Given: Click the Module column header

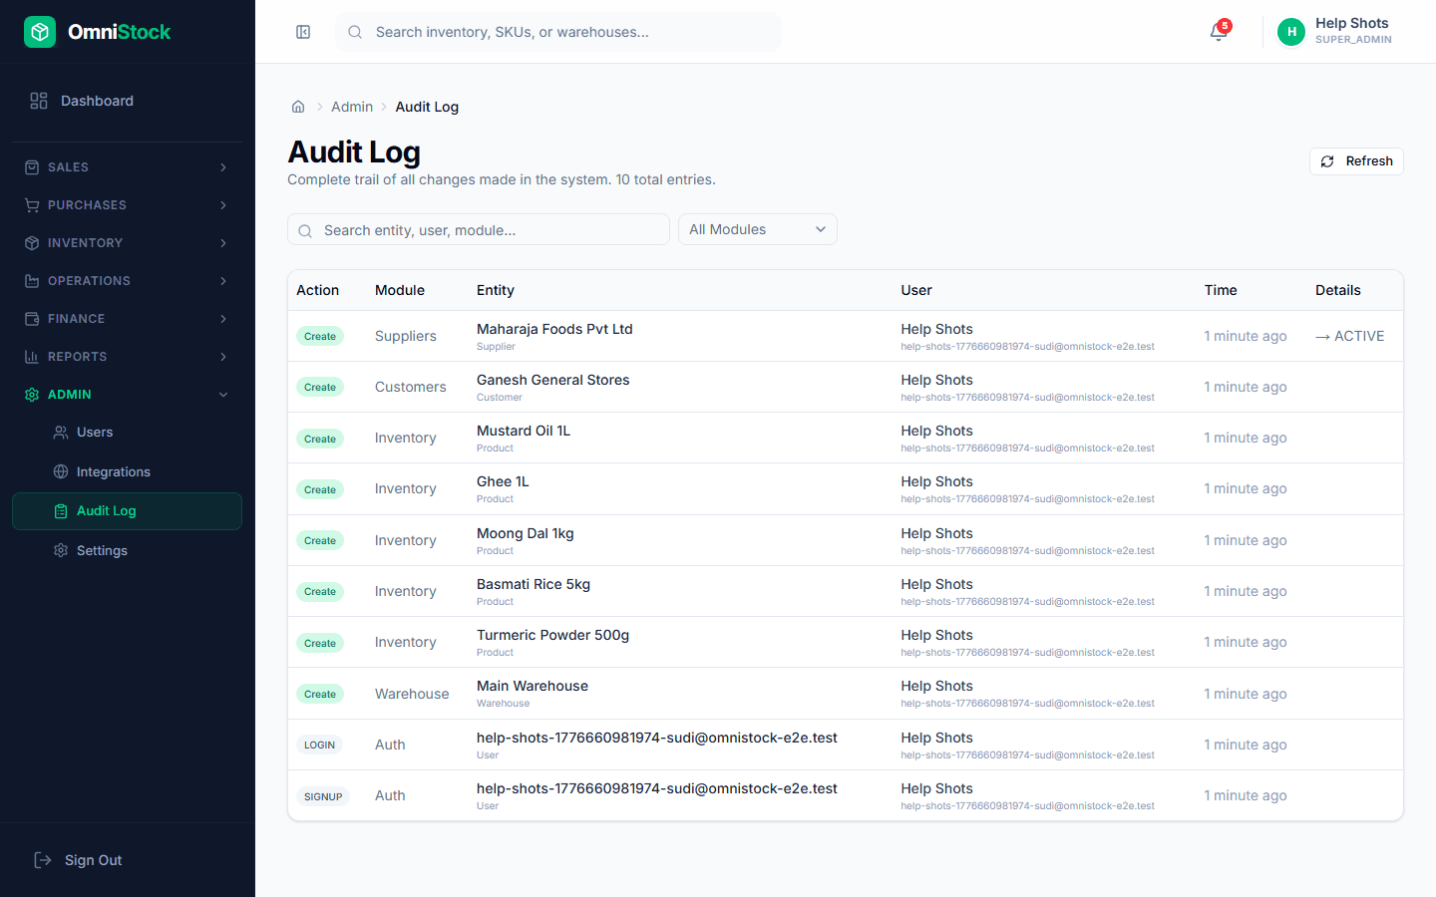Looking at the screenshot, I should [x=400, y=290].
